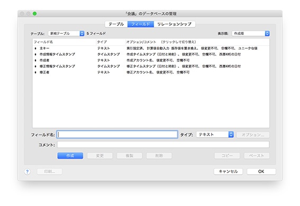Click テキスト type cell of 主キー row
The width and height of the screenshot is (300, 206).
[x=104, y=48]
